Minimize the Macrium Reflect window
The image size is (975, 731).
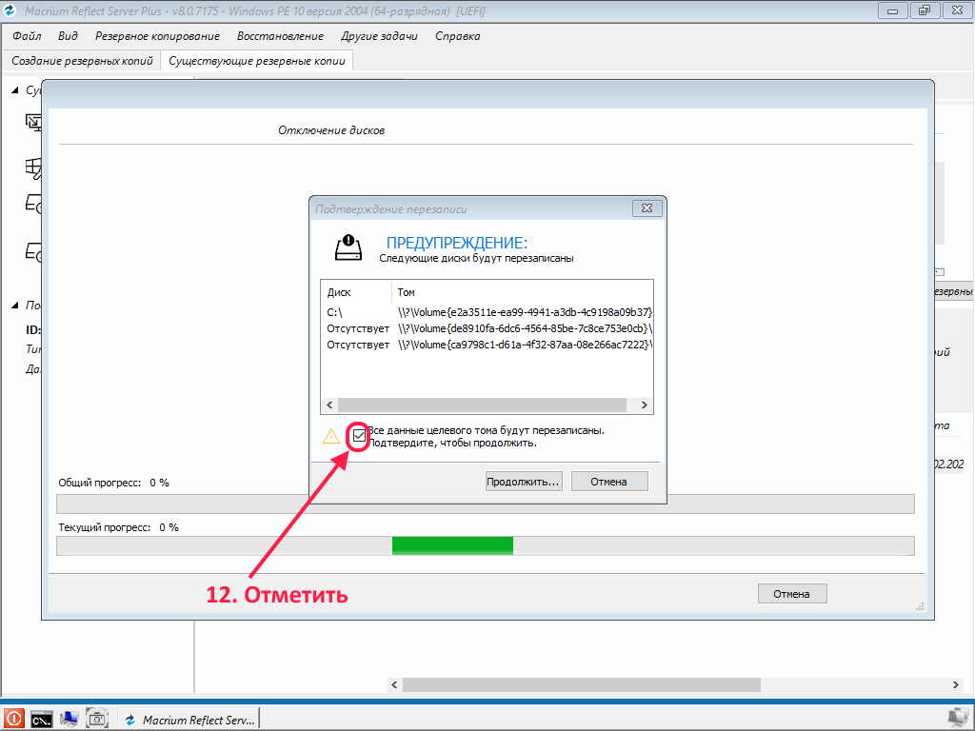893,10
